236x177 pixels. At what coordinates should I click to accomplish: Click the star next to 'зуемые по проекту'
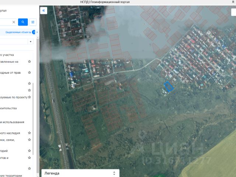point(29,97)
